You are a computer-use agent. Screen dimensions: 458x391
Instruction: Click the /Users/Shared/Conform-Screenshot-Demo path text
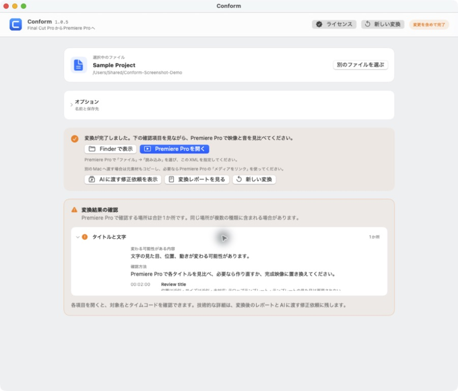coord(137,72)
